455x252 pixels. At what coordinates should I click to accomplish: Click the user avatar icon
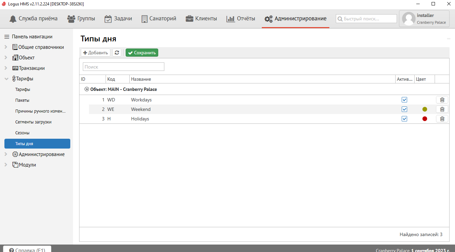[408, 19]
